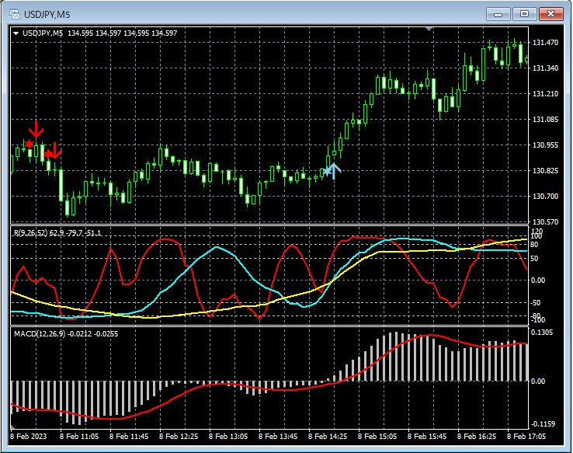573x453 pixels.
Task: Click the first red down arrow signal
Action: [x=36, y=130]
